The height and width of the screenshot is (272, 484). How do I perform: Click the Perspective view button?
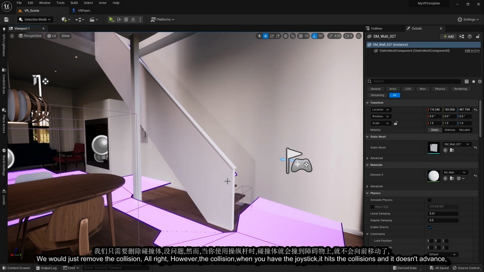click(30, 36)
